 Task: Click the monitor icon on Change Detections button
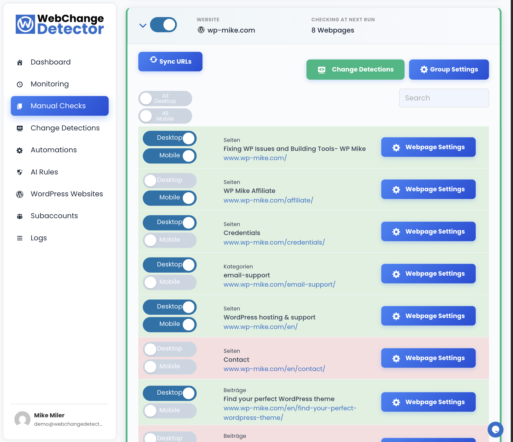pos(322,70)
